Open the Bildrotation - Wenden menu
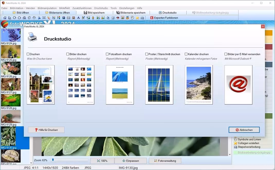This screenshot has width=275, height=170. 22,8
